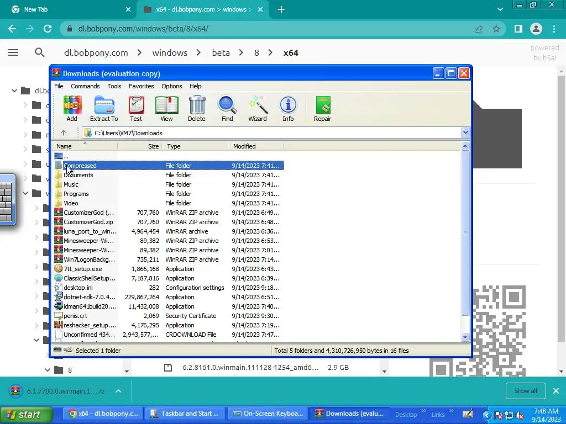566x424 pixels.
Task: Select the Music folder row
Action: click(168, 184)
